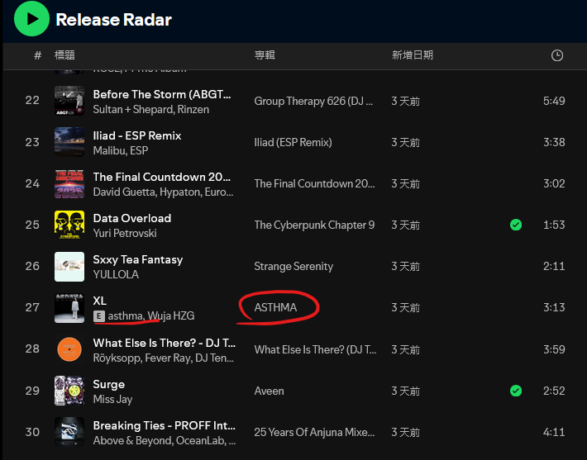This screenshot has height=460, width=587.
Task: Click the 標題 column header
Action: click(64, 55)
